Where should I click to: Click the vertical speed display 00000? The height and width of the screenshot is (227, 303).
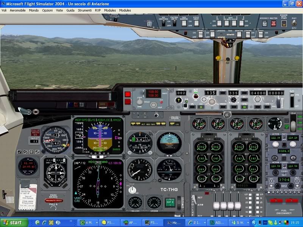coord(276,93)
